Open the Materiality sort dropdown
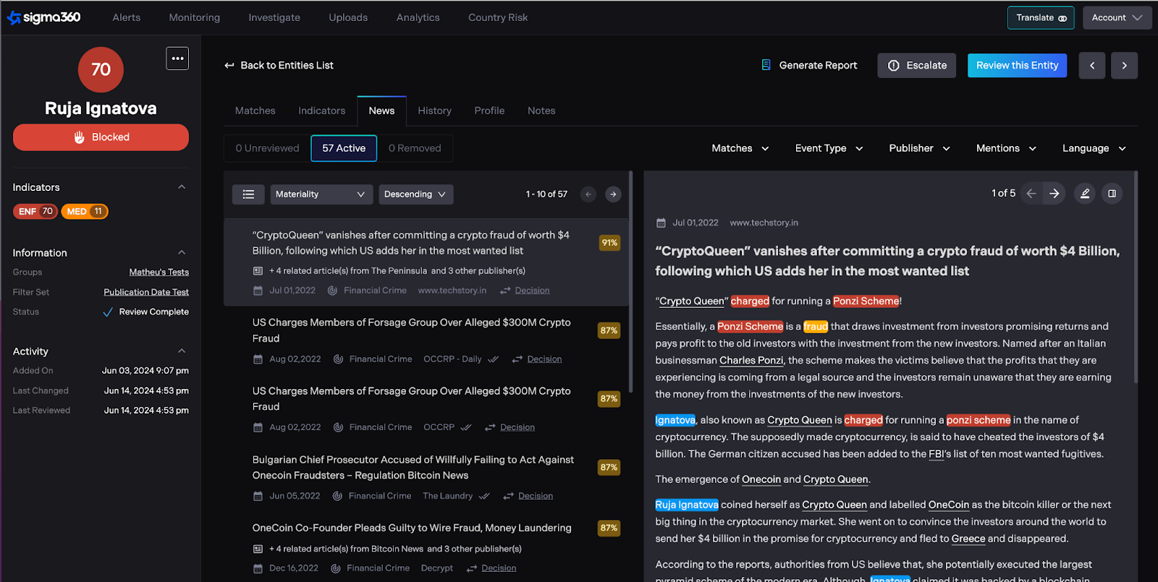1158x582 pixels. tap(321, 194)
